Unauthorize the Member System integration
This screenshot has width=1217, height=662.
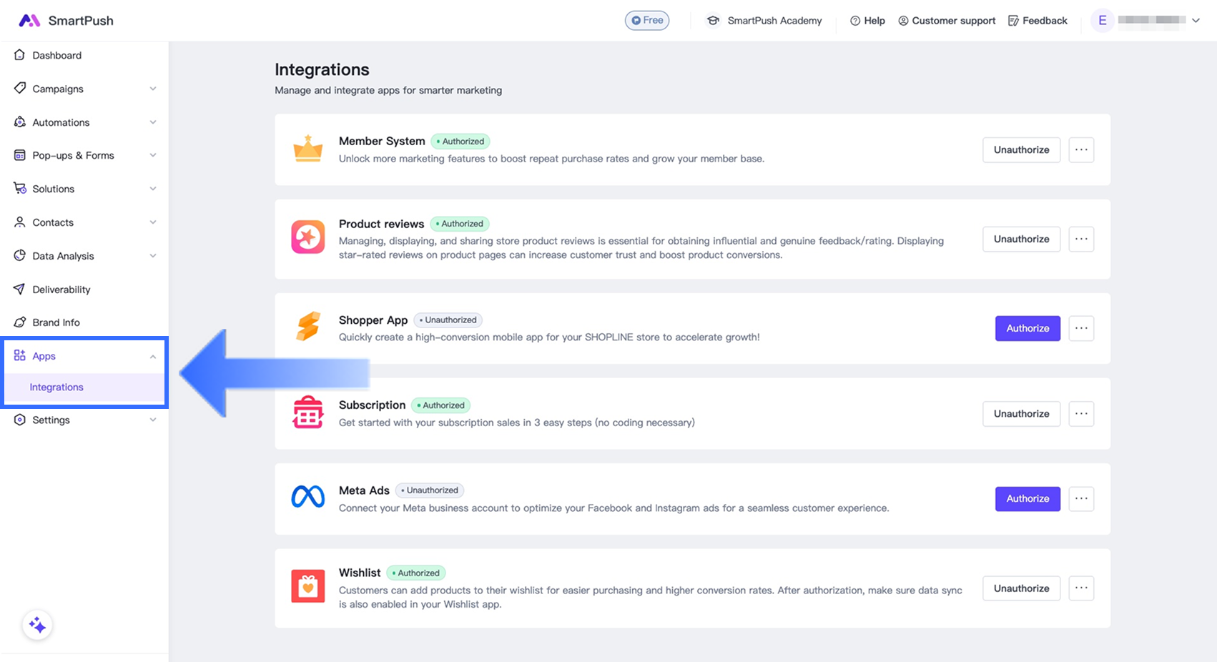pyautogui.click(x=1021, y=149)
